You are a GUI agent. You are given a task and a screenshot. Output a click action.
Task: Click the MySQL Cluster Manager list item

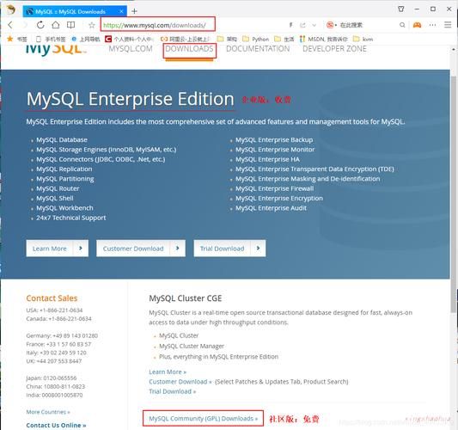coord(192,346)
